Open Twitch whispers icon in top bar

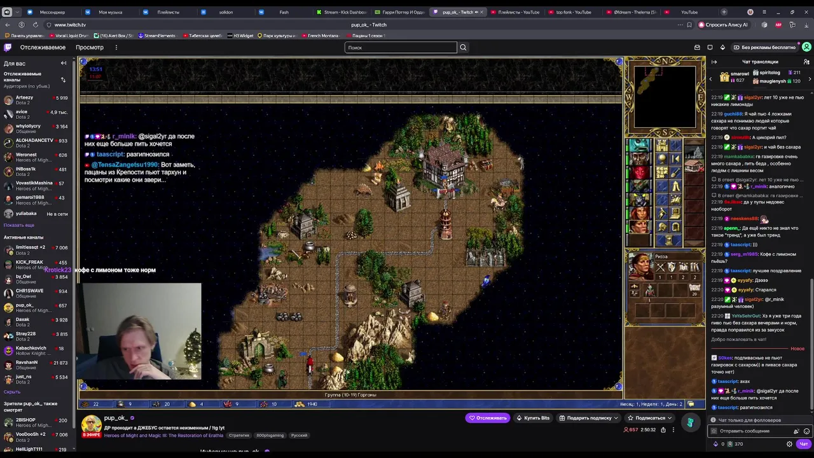click(x=710, y=47)
